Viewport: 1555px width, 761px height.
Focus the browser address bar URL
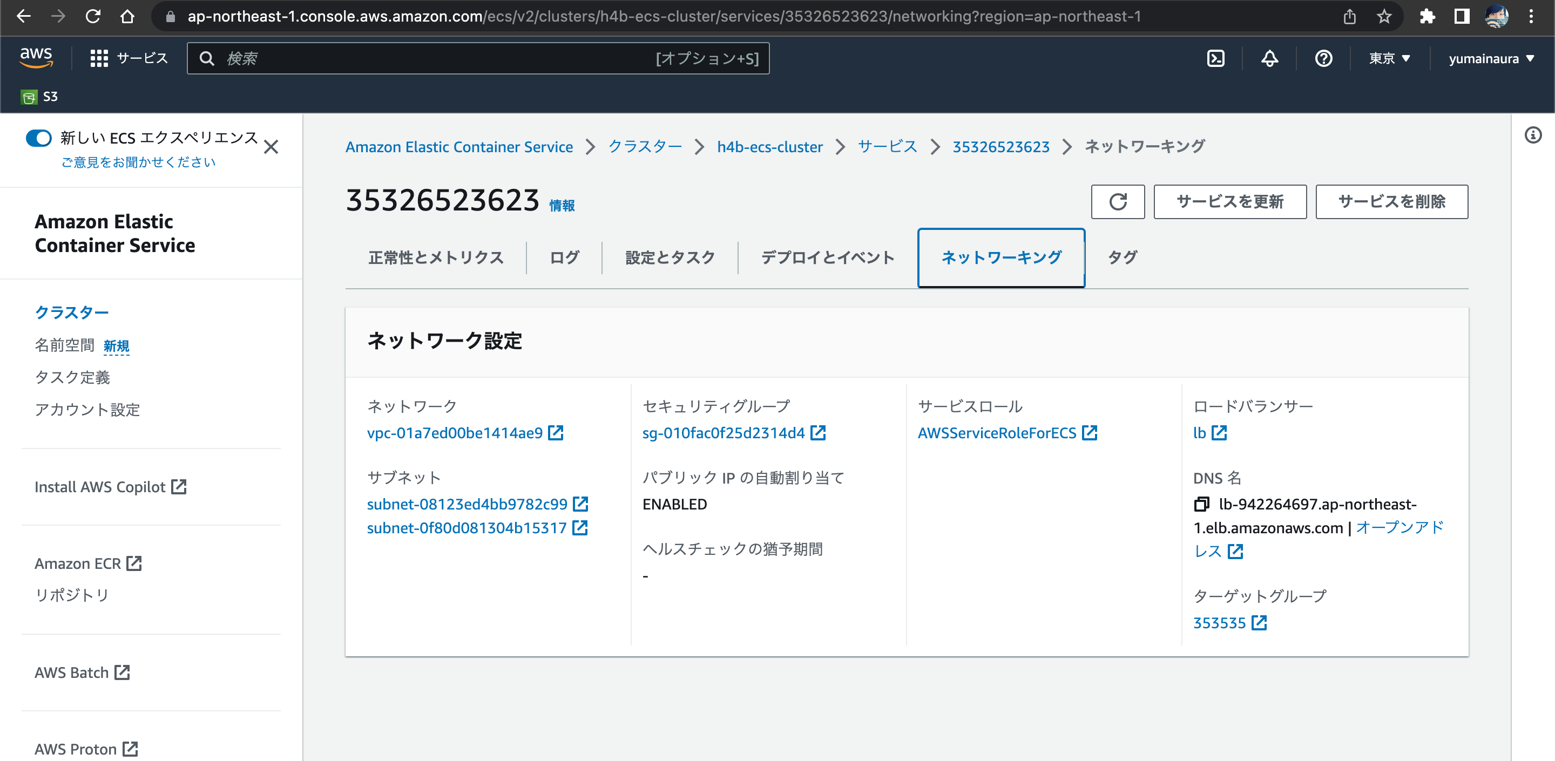[664, 16]
